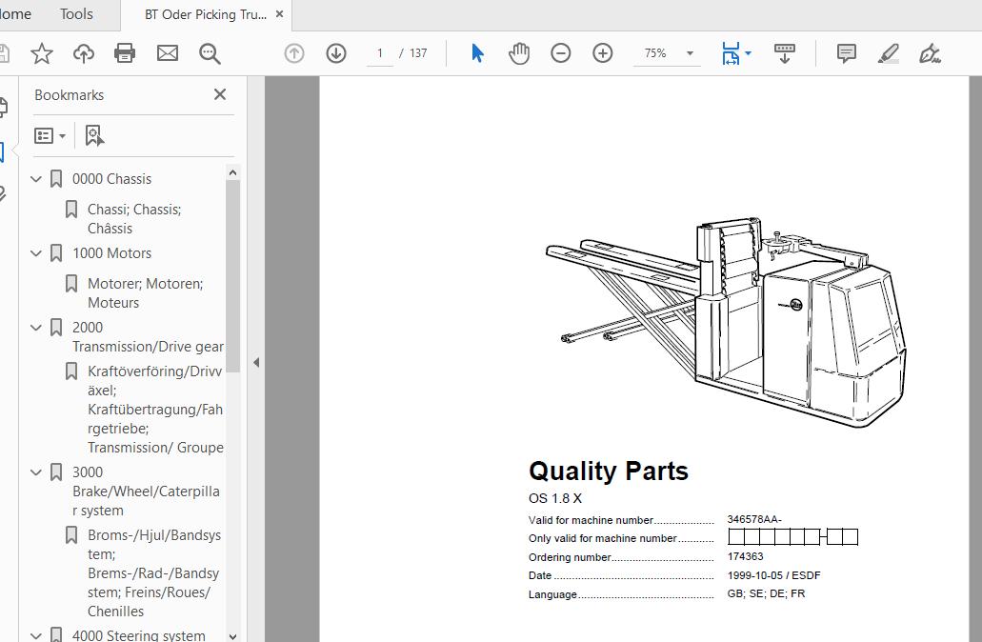Click the date 1999-10-05 / ESDF
The height and width of the screenshot is (642, 982).
pyautogui.click(x=773, y=575)
